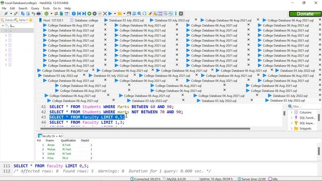Jump to first row icon
The width and height of the screenshot is (322, 181).
tap(79, 14)
